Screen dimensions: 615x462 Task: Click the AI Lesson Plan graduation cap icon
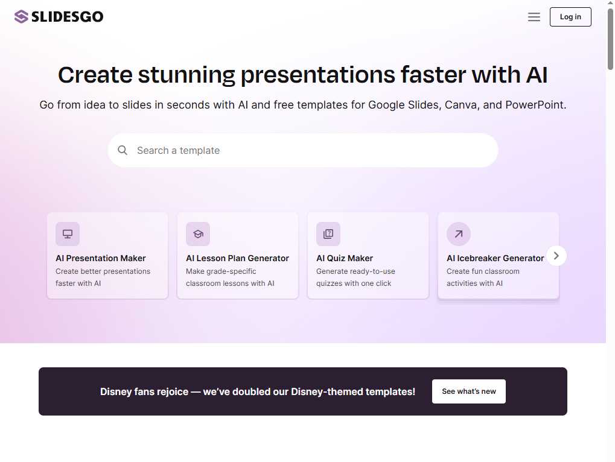pos(198,234)
